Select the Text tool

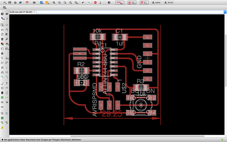click(x=7, y=83)
